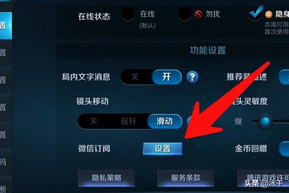
Task: Click the 微信订阅 设置 button
Action: (x=163, y=149)
